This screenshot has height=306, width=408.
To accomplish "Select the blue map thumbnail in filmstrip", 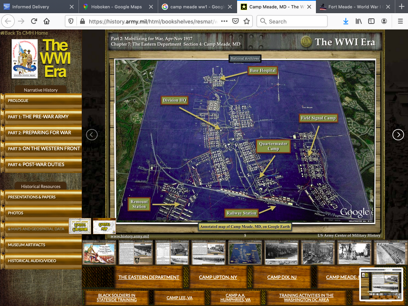I will point(245,252).
